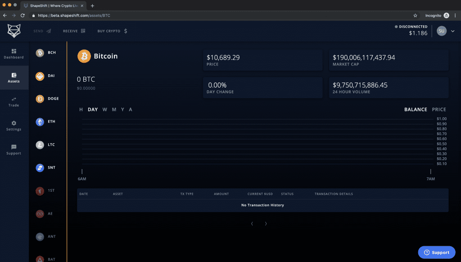This screenshot has height=262, width=461.
Task: Click the Bitcoin asset title
Action: point(105,56)
